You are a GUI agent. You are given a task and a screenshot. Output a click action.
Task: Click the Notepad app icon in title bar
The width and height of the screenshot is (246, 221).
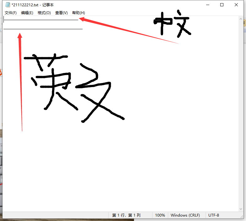pos(8,5)
